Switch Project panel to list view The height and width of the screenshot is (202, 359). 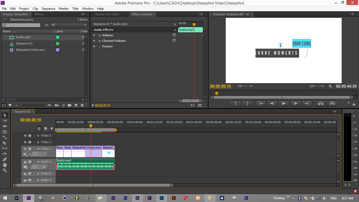[x=4, y=105]
